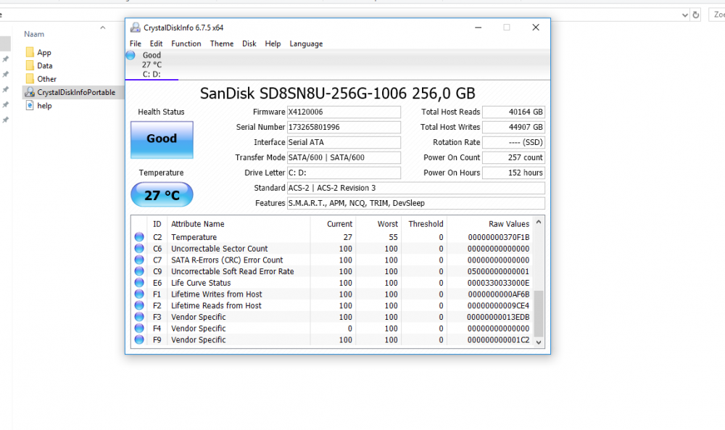The height and width of the screenshot is (430, 725).
Task: Open the Language menu
Action: 306,44
